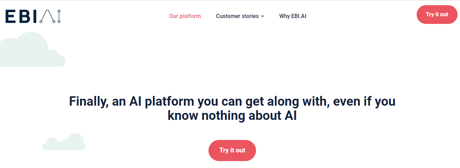460x168 pixels.
Task: Open the Our platform page
Action: (185, 16)
